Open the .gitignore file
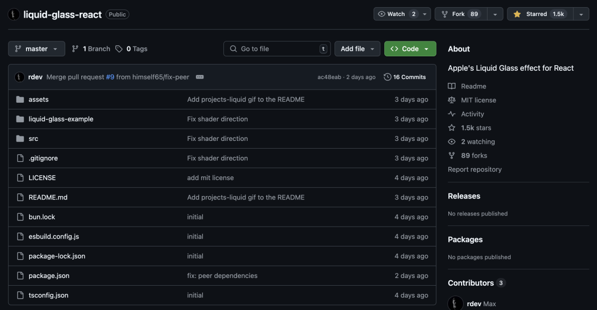 click(x=43, y=158)
